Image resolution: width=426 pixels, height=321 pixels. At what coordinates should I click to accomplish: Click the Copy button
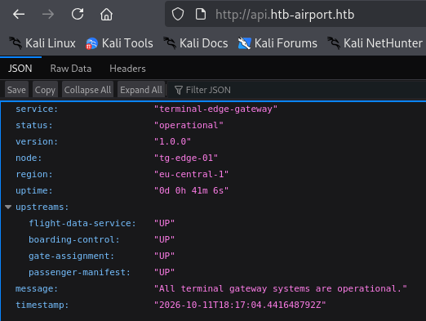(x=45, y=90)
